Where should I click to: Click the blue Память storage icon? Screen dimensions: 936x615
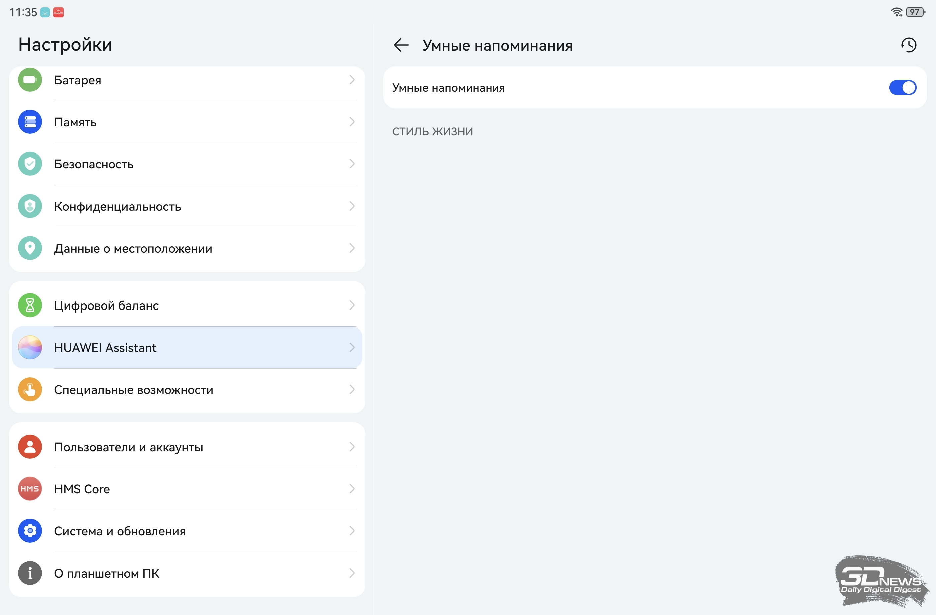(x=30, y=122)
